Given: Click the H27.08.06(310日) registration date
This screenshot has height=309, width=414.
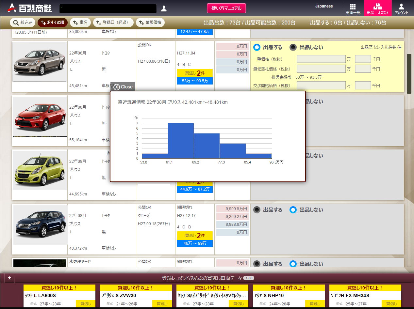Looking at the screenshot, I should coord(154,61).
